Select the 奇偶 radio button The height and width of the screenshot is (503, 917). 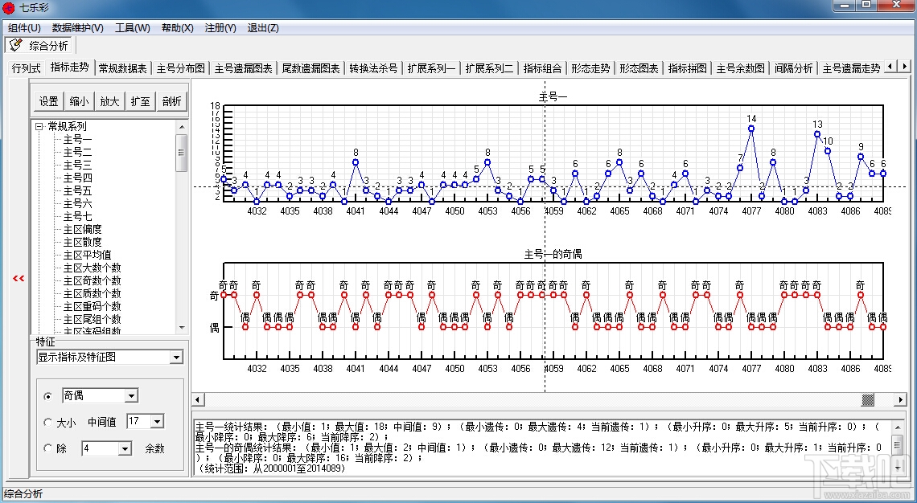click(x=48, y=396)
